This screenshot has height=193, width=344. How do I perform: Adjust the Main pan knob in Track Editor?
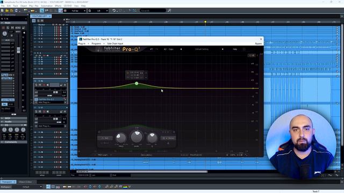pos(4,34)
